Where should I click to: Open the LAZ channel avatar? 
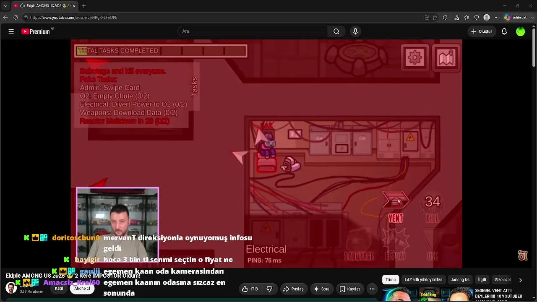(11, 288)
